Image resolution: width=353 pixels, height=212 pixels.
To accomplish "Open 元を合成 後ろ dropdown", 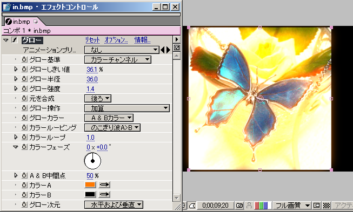I will (98, 98).
